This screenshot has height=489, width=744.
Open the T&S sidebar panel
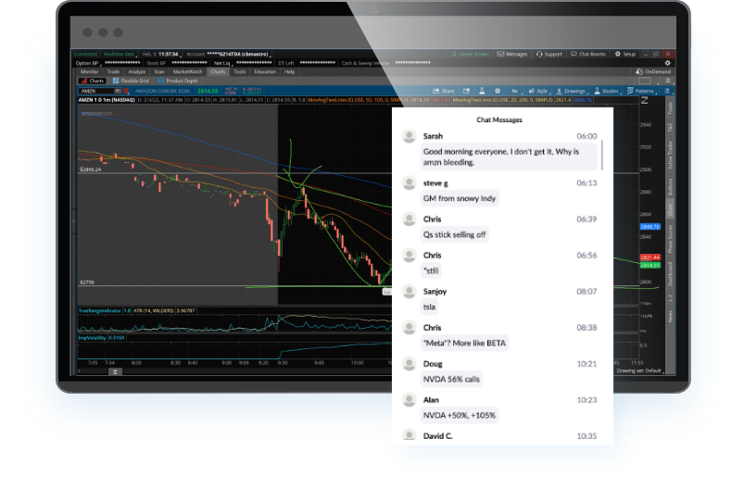click(x=670, y=127)
